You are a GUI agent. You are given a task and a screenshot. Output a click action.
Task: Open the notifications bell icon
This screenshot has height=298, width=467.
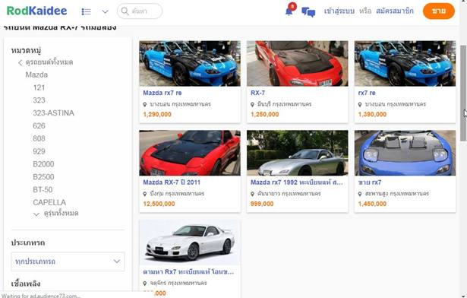(289, 12)
